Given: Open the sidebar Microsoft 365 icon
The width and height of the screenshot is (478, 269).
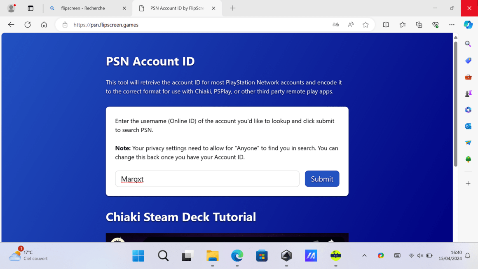Looking at the screenshot, I should coord(468,110).
